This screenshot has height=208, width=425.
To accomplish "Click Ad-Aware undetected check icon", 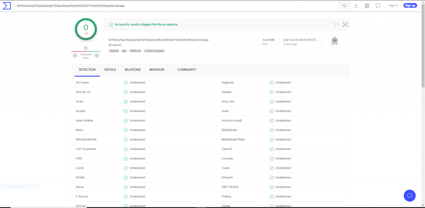I will click(x=126, y=82).
